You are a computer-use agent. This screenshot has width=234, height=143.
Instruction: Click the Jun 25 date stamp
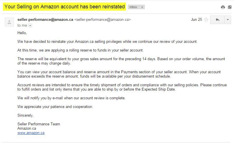point(197,19)
